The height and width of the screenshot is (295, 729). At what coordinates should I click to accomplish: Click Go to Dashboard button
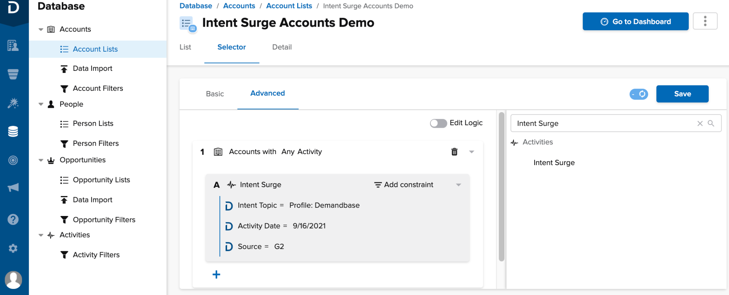(635, 21)
